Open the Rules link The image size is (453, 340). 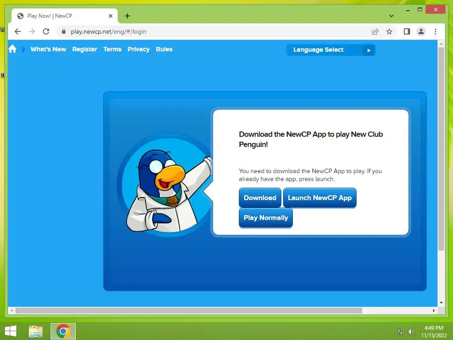pos(164,49)
